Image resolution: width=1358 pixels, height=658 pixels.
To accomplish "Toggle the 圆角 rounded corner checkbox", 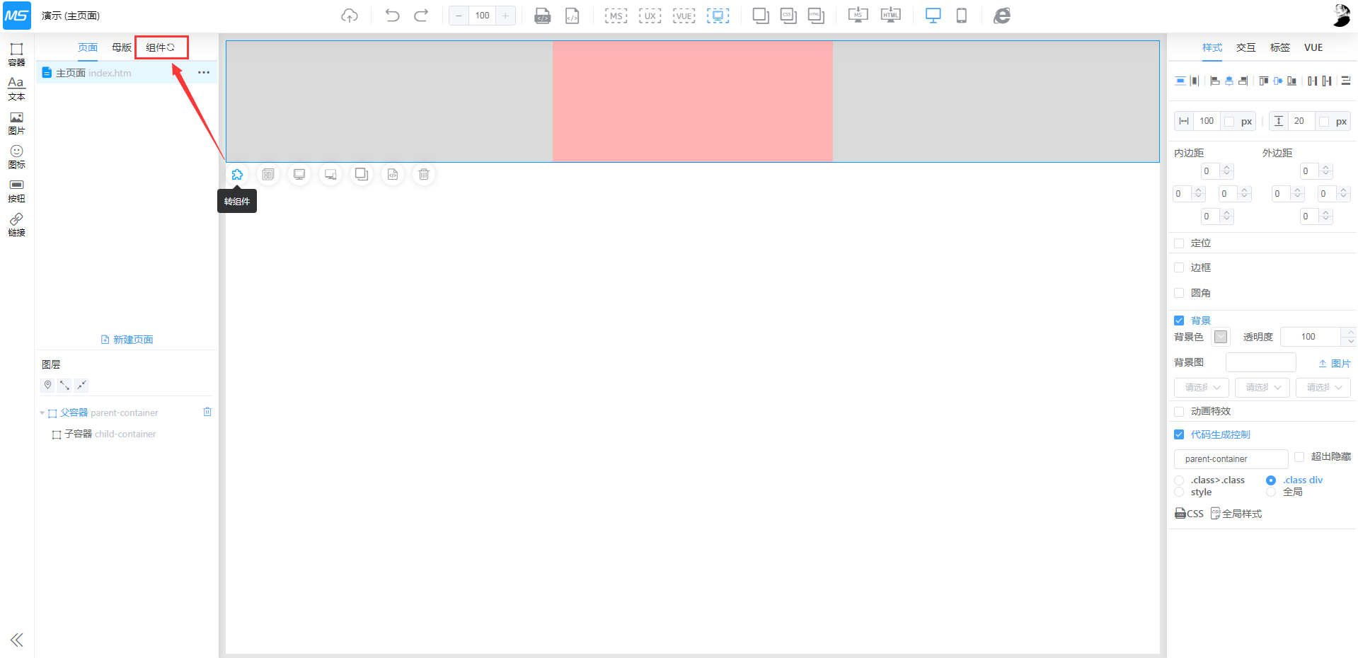I will tap(1179, 293).
